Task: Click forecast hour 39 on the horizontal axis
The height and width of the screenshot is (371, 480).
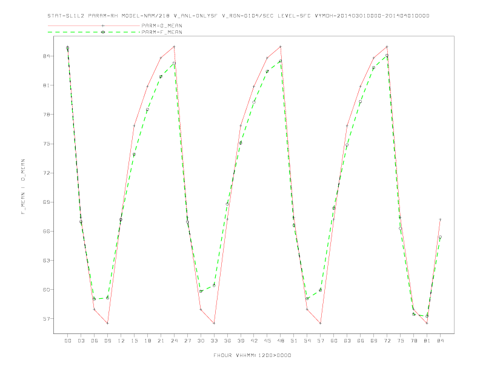Action: point(241,341)
